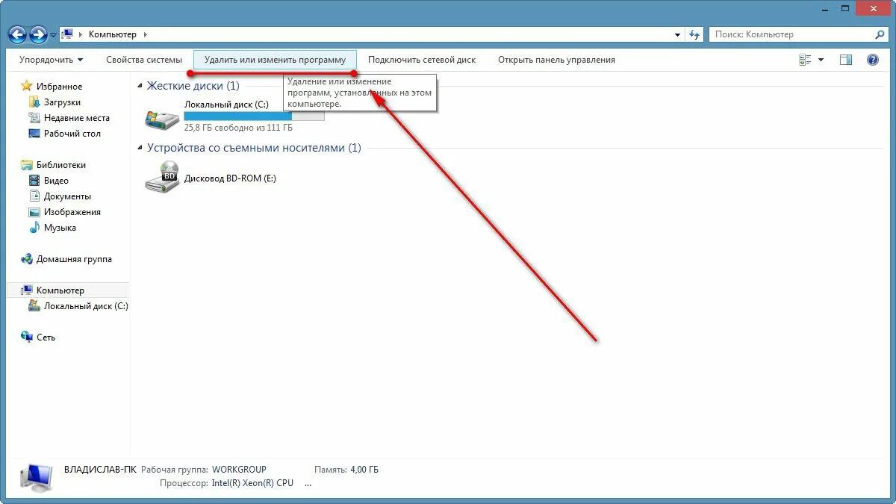The image size is (896, 504).
Task: Open Недавние места in sidebar
Action: (x=77, y=118)
